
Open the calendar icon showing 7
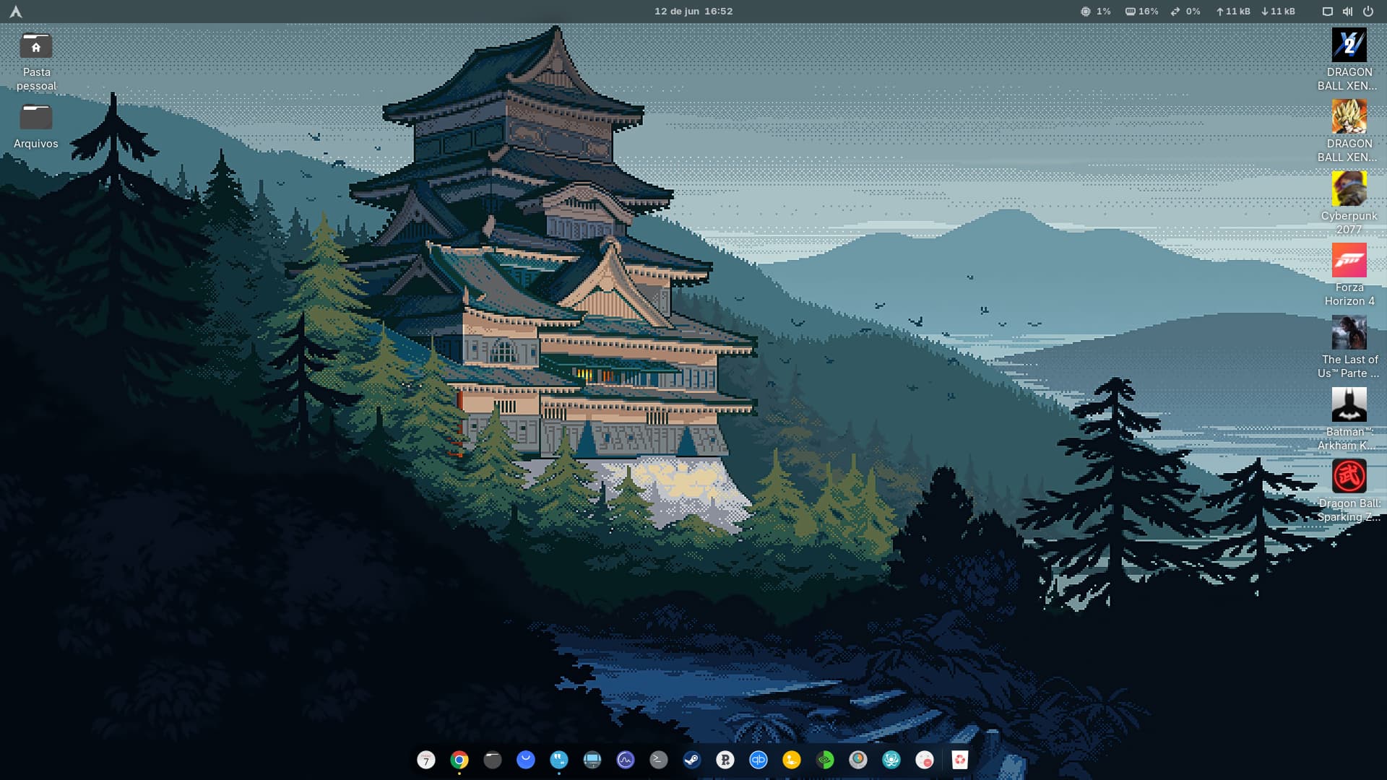(x=426, y=760)
